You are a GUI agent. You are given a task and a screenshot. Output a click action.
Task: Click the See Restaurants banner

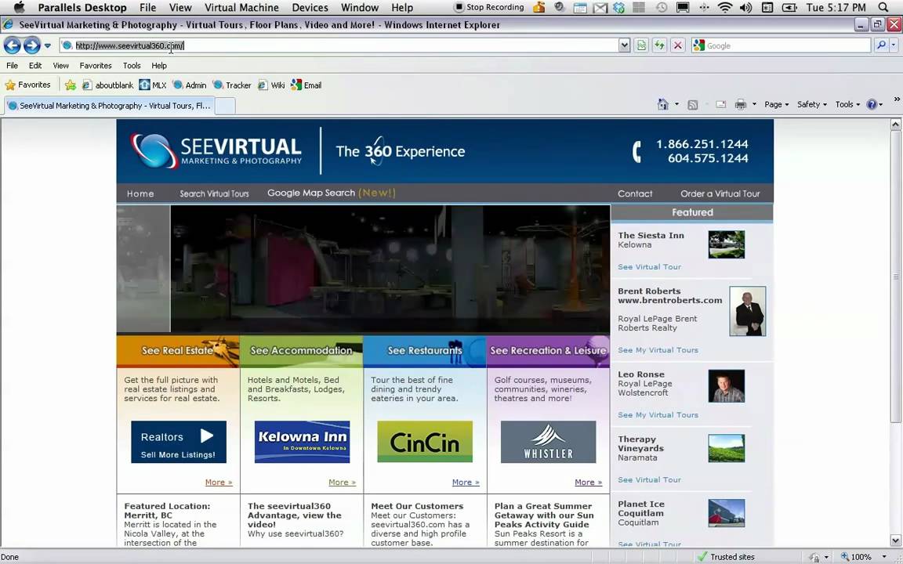pyautogui.click(x=425, y=351)
